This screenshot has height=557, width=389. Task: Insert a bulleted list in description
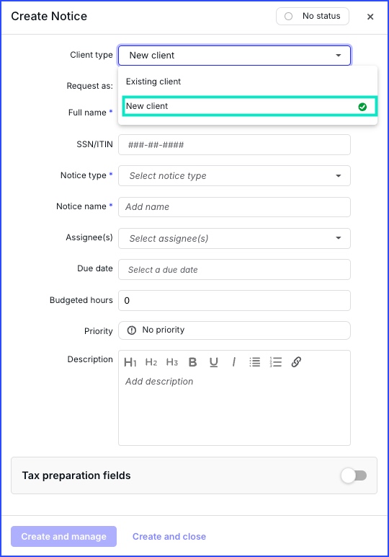(254, 362)
